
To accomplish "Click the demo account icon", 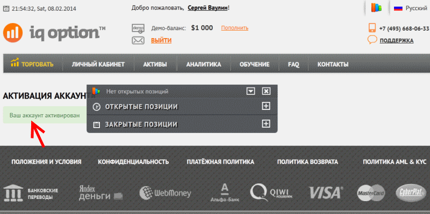I will click(138, 28).
